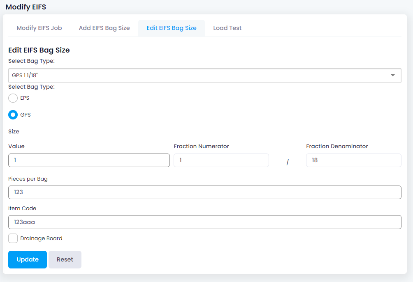Select the EPS radio button
Screen dimensions: 413x282
pyautogui.click(x=13, y=98)
